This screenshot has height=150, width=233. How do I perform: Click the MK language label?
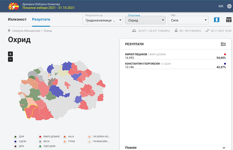click(221, 6)
